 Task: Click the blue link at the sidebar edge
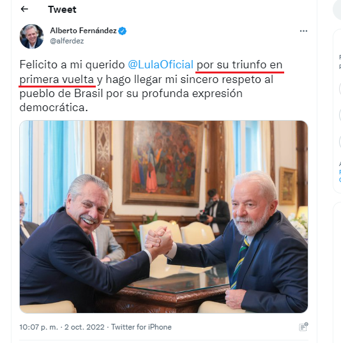pyautogui.click(x=340, y=176)
